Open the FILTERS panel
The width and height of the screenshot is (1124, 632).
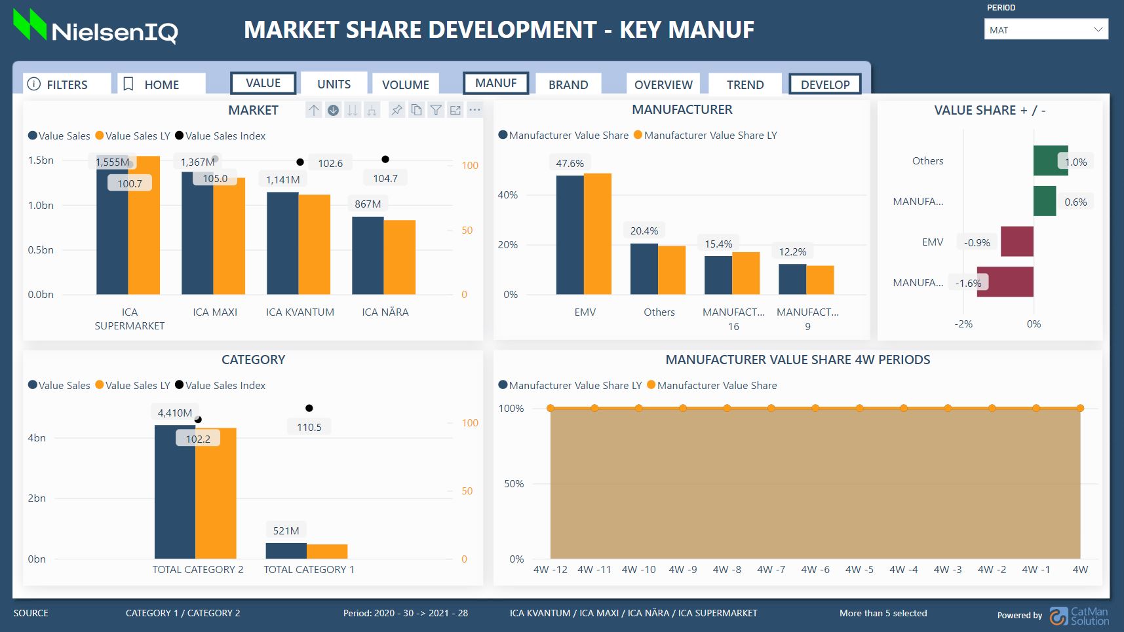tap(66, 84)
